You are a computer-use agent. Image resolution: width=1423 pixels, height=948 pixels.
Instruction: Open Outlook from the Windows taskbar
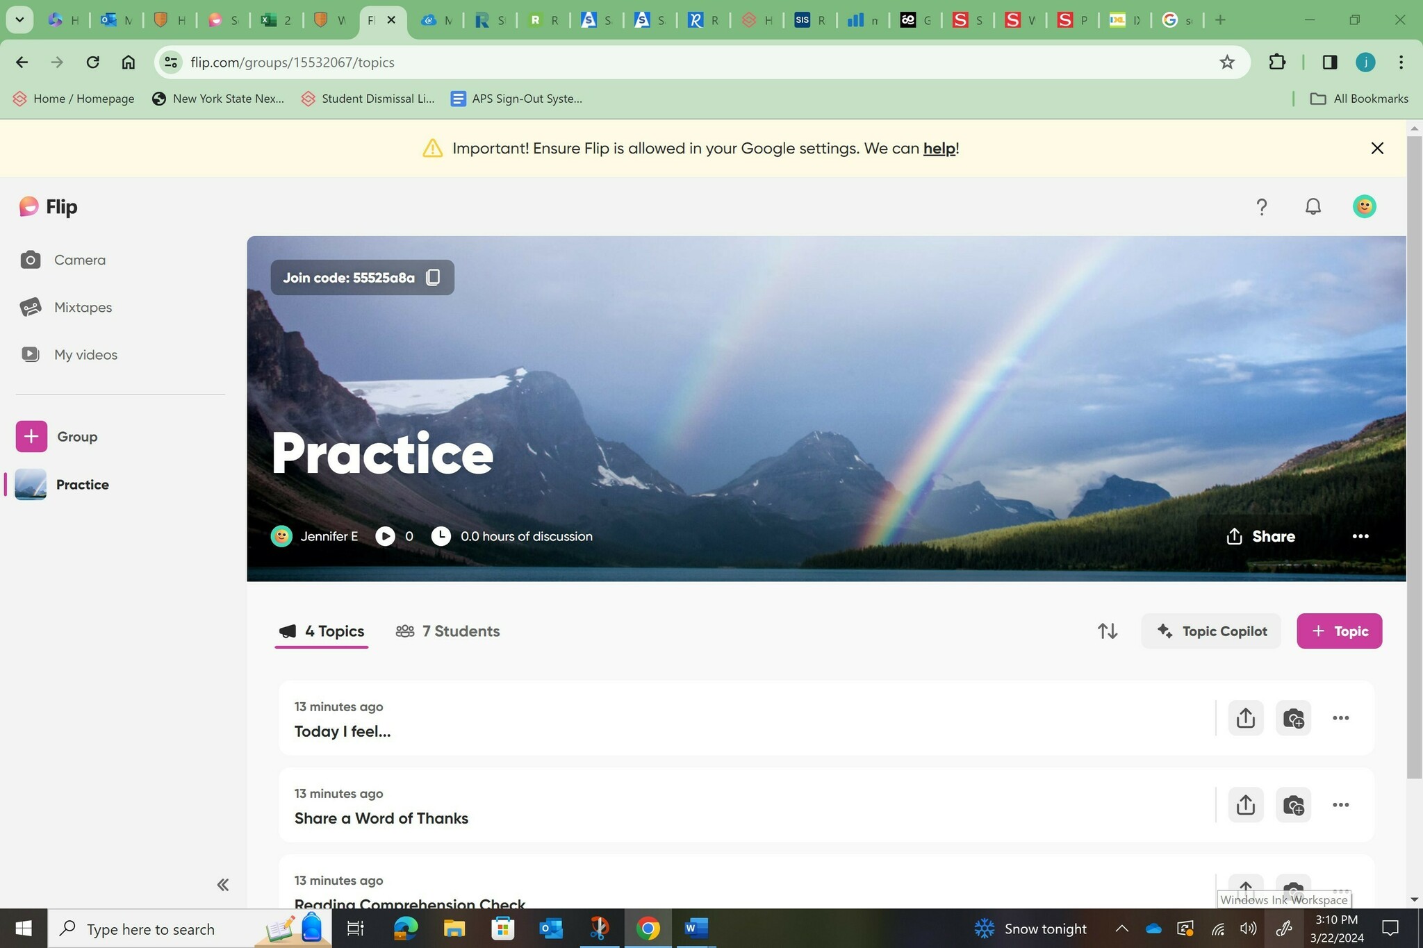(550, 929)
